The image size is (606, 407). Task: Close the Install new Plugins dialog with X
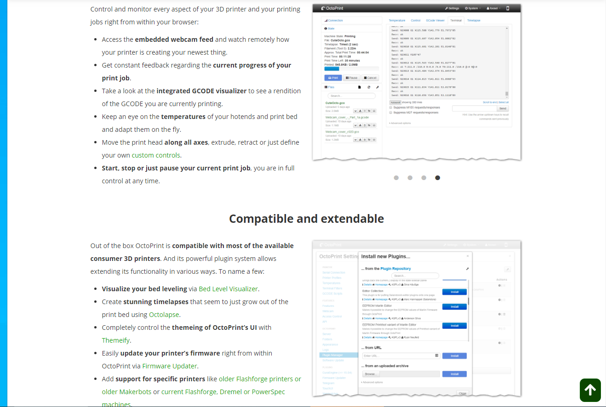coord(468,256)
